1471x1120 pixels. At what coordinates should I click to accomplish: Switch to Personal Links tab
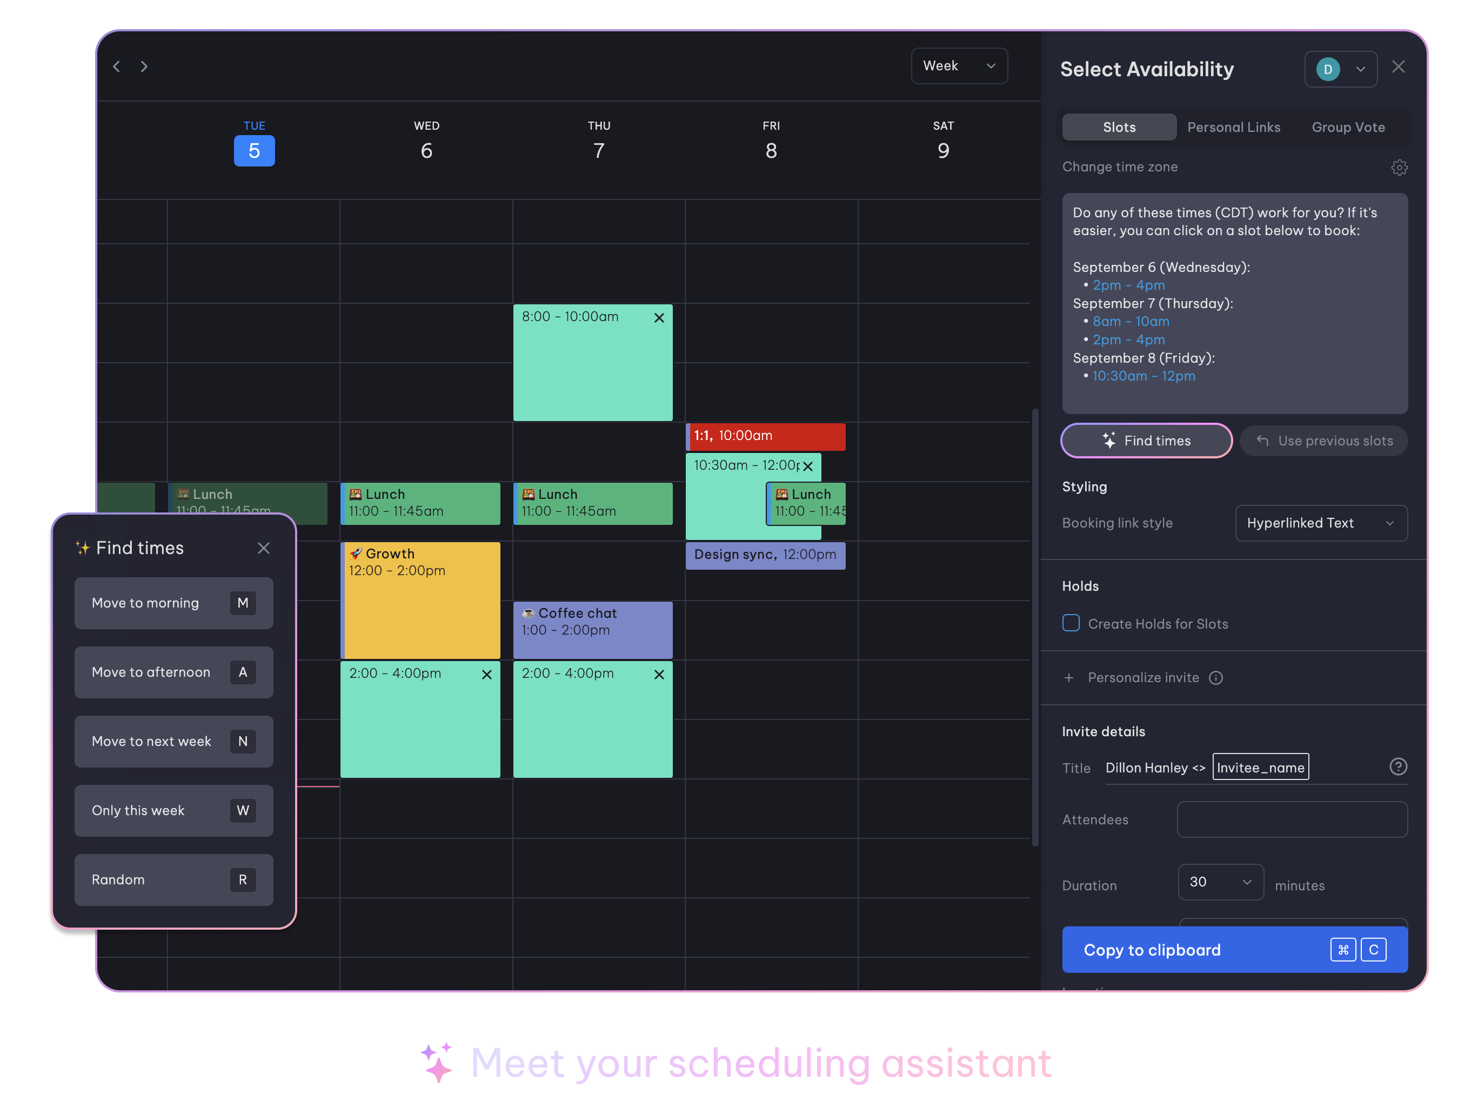click(1233, 128)
